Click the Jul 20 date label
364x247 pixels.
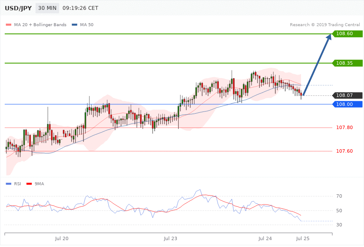(x=62, y=238)
